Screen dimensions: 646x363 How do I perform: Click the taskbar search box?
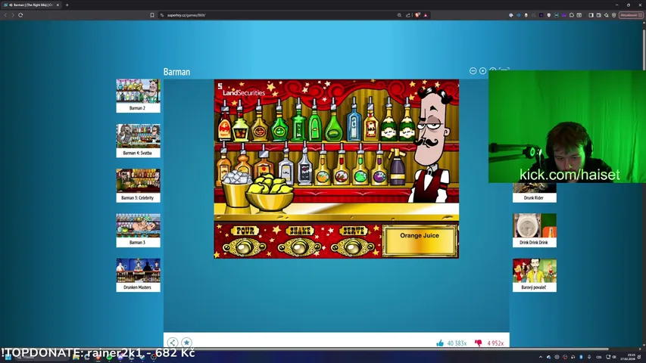point(41,357)
